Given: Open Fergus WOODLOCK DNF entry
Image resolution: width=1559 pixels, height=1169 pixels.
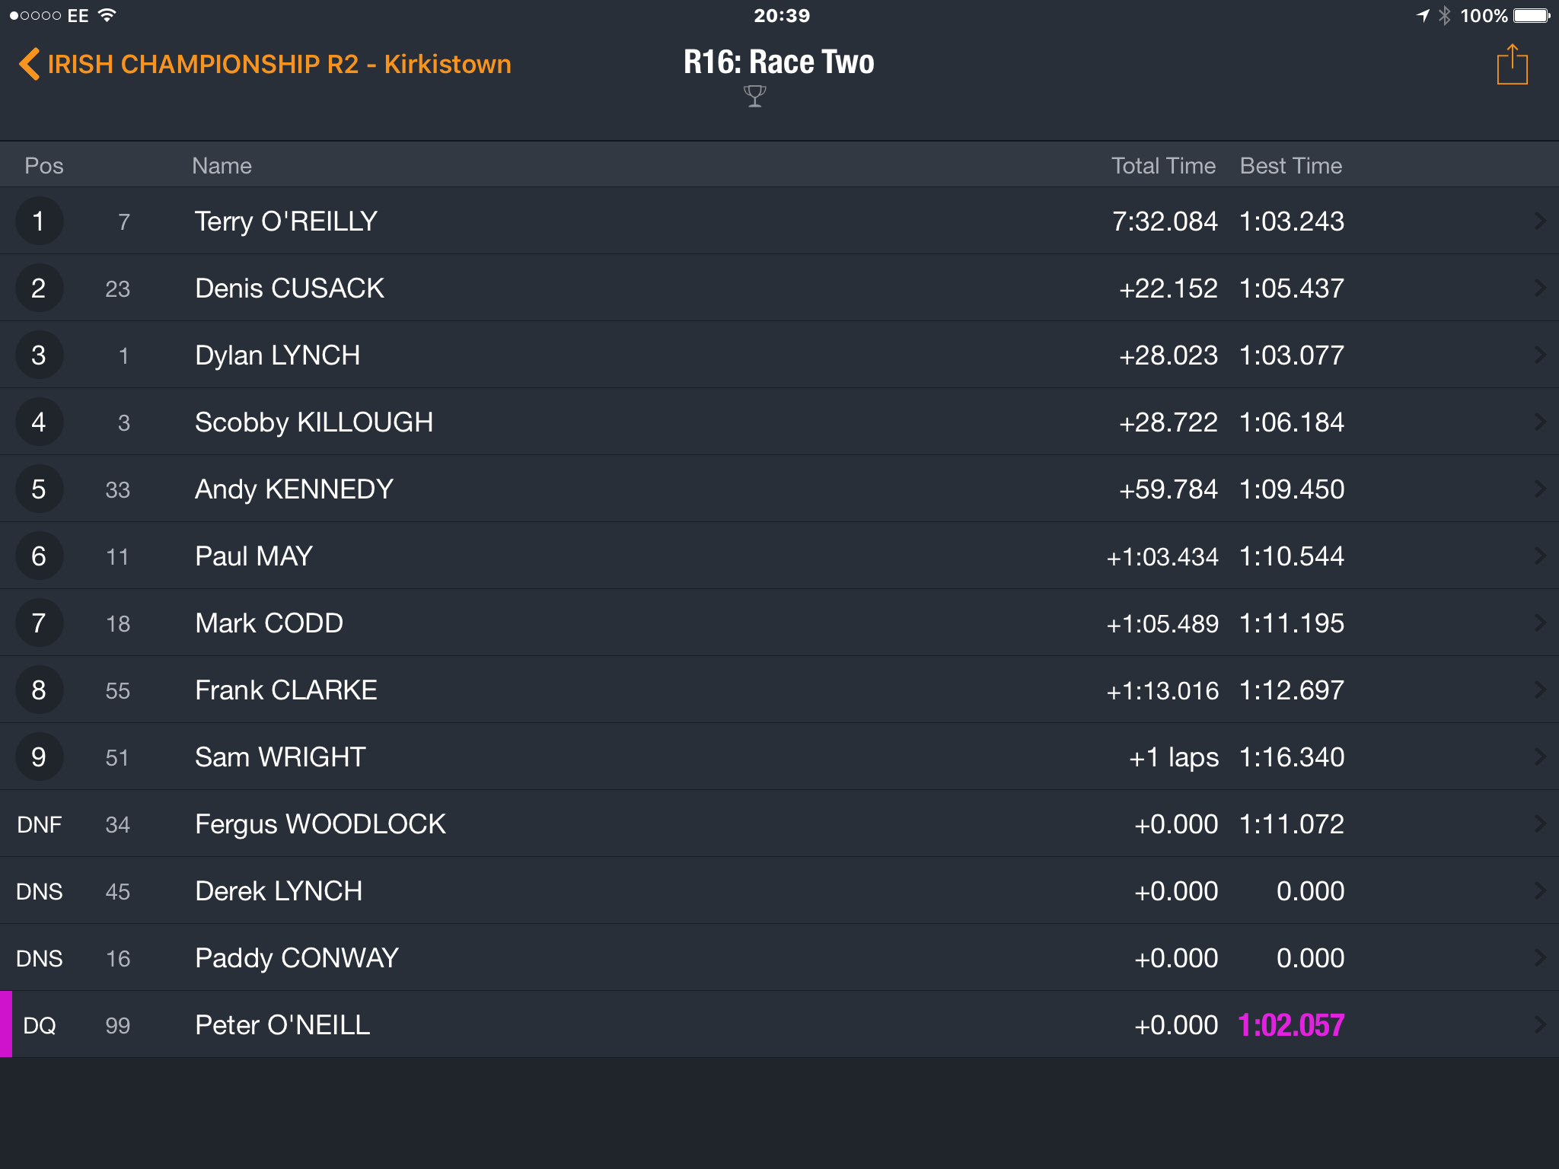Looking at the screenshot, I should coord(779,823).
